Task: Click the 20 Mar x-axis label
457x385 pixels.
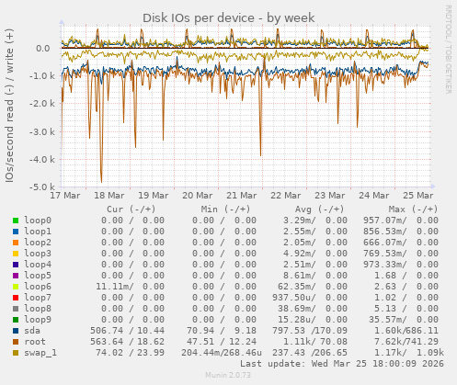Action: 198,196
